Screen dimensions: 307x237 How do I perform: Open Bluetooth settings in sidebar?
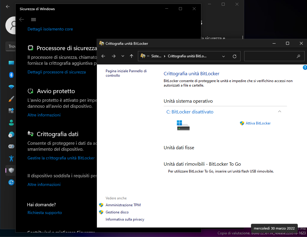coord(11,75)
